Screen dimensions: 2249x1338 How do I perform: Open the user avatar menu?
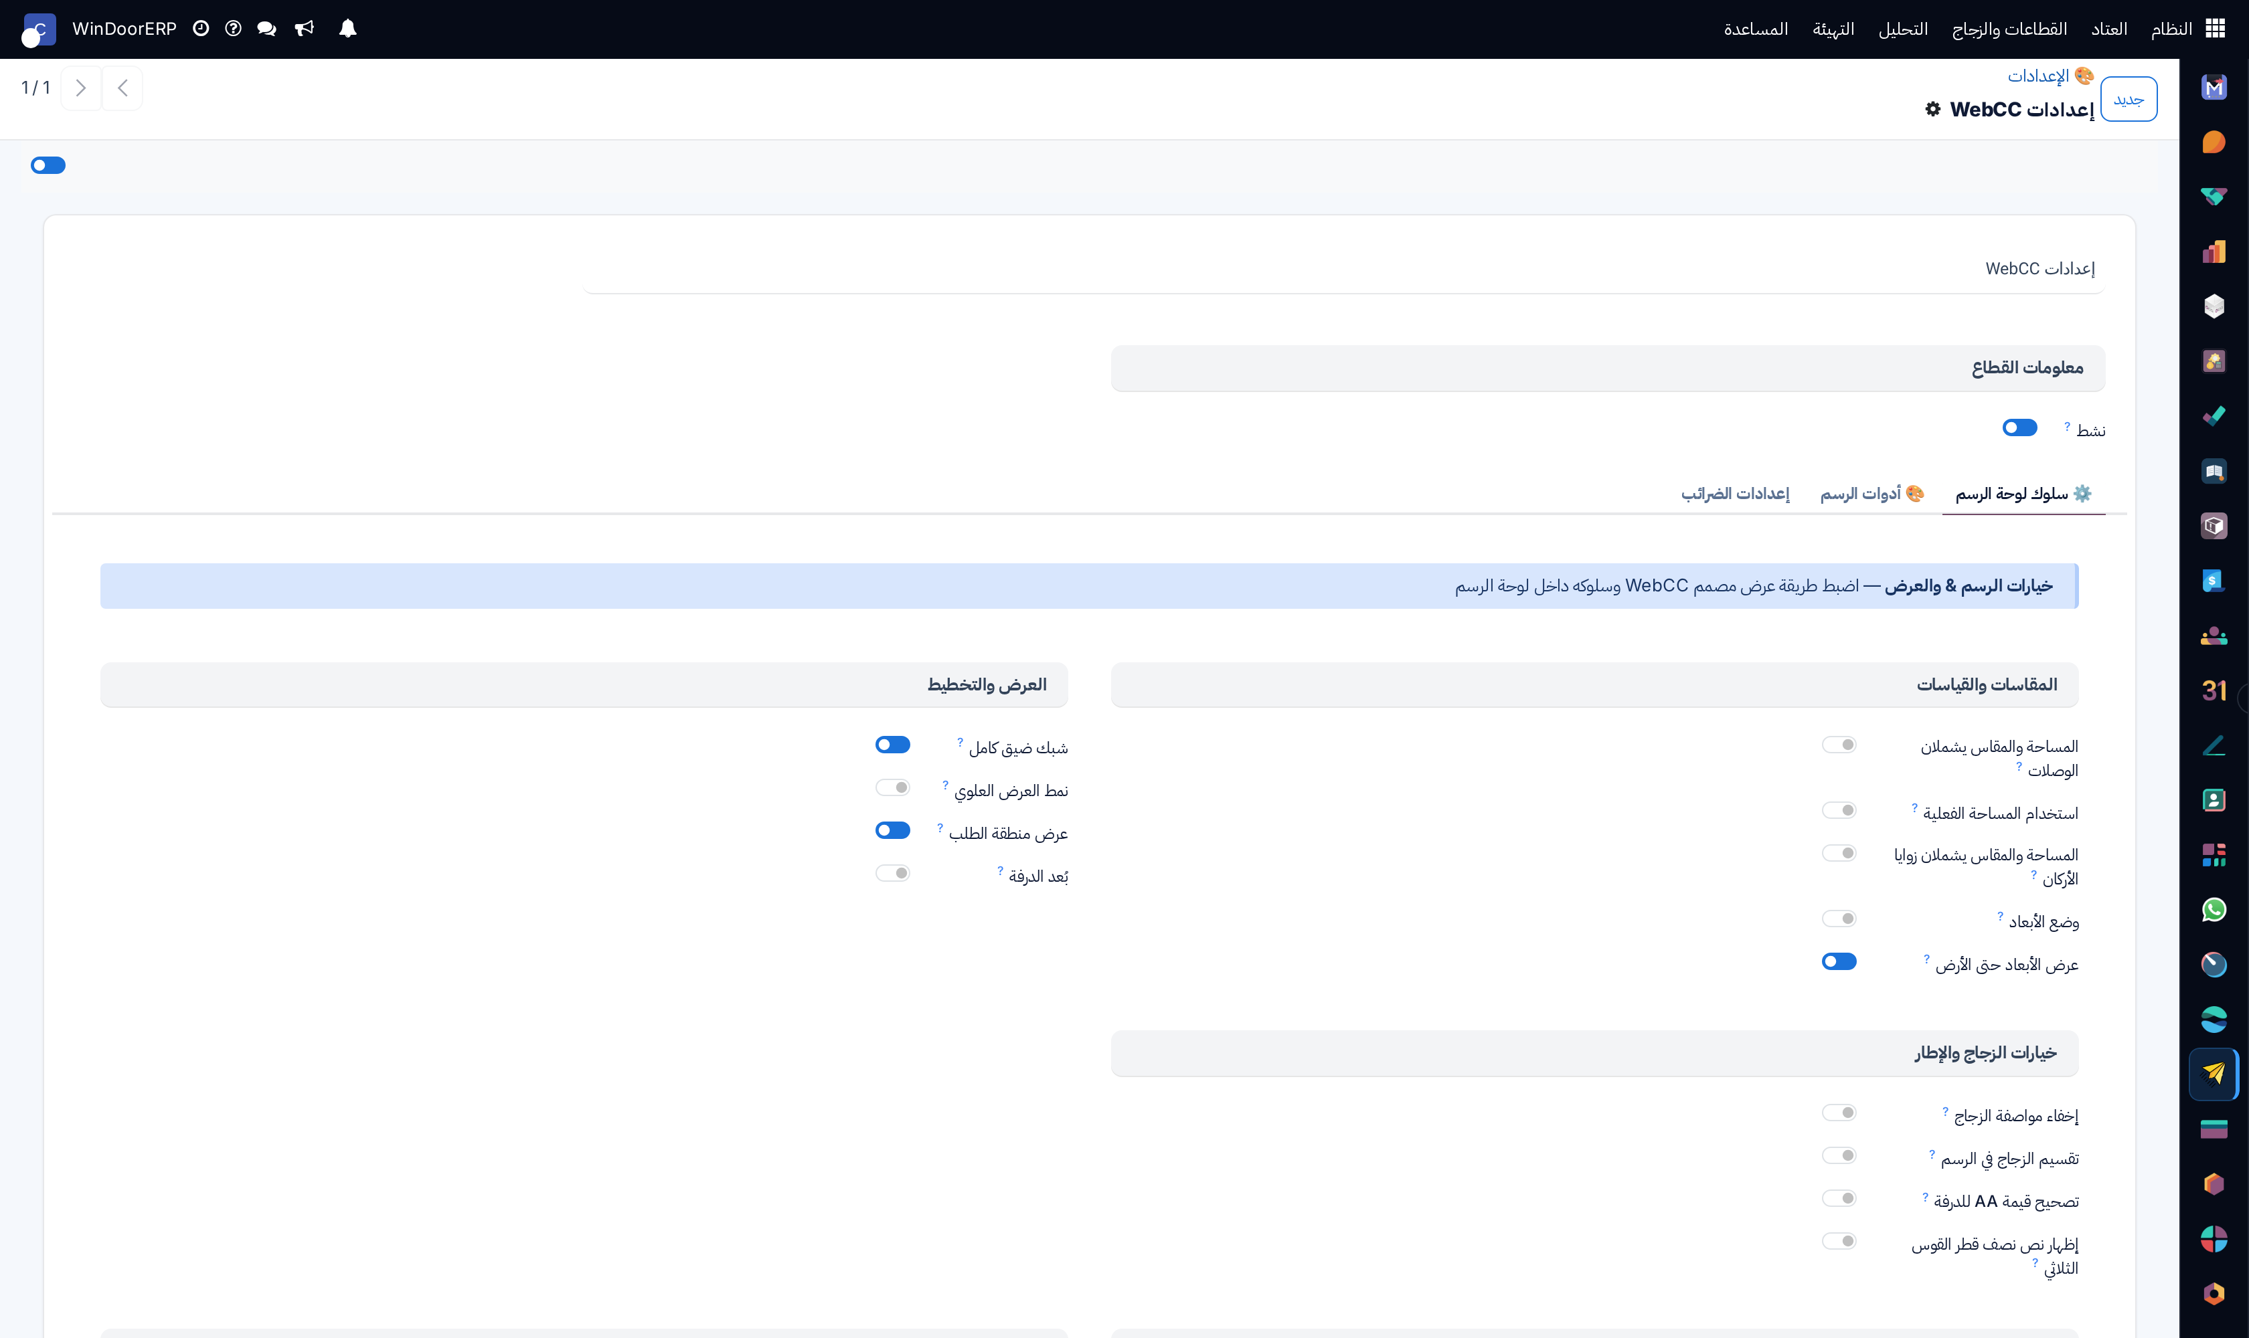pyautogui.click(x=39, y=29)
